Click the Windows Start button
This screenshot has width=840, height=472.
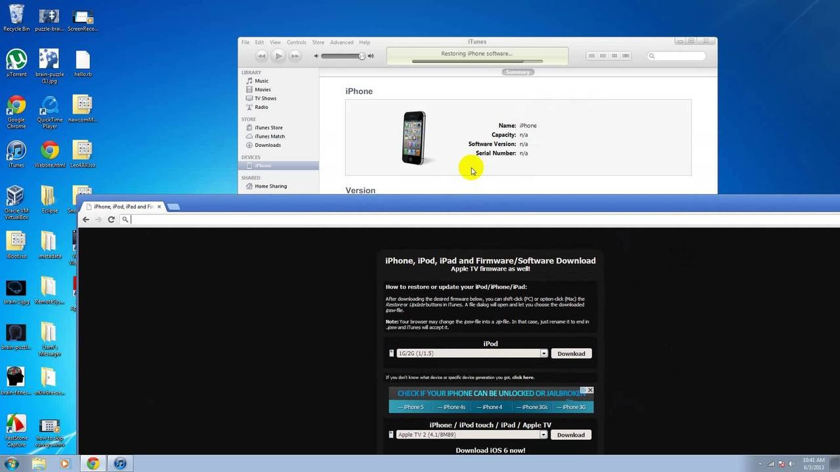12,463
